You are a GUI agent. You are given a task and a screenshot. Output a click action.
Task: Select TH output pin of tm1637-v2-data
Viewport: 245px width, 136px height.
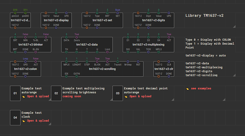pos(66,52)
